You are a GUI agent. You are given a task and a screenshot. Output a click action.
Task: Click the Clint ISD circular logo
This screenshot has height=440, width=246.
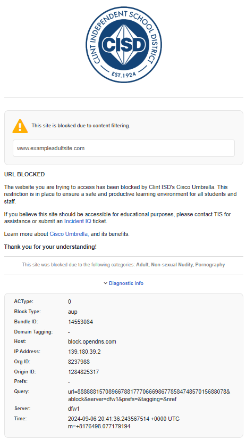(x=124, y=45)
